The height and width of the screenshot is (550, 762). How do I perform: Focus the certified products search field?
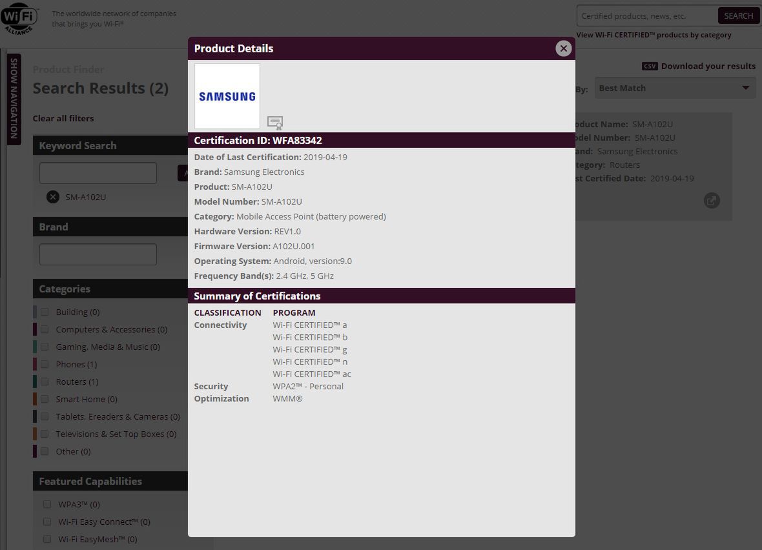(647, 15)
